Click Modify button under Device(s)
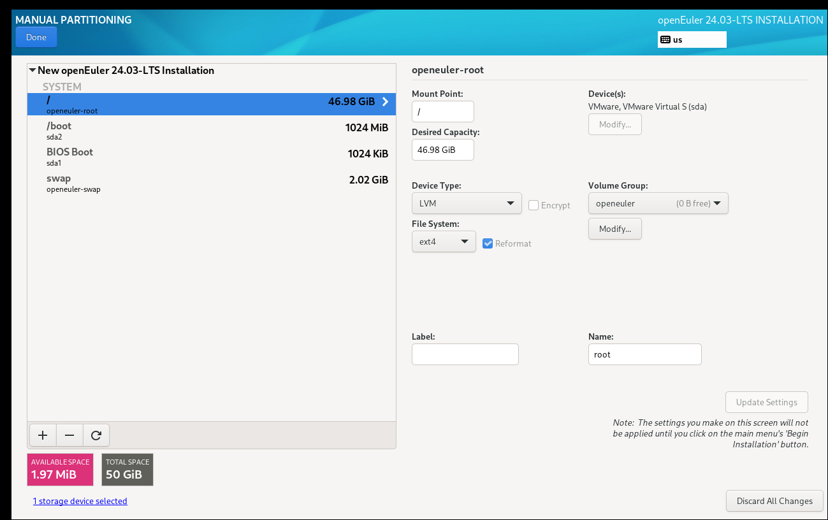828x520 pixels. click(x=615, y=124)
